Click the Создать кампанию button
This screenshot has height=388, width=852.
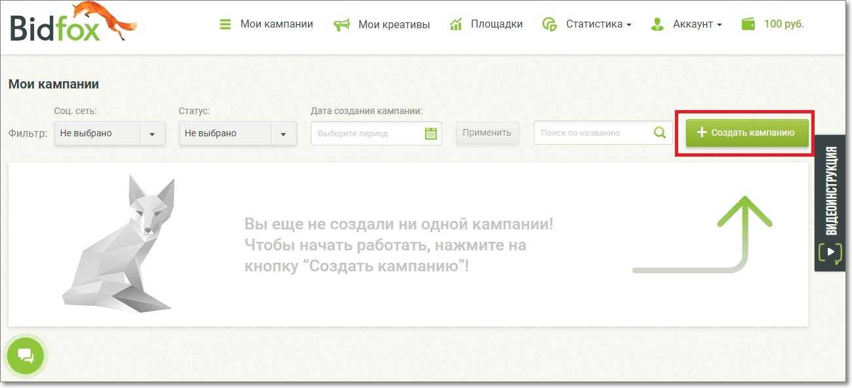coord(747,132)
